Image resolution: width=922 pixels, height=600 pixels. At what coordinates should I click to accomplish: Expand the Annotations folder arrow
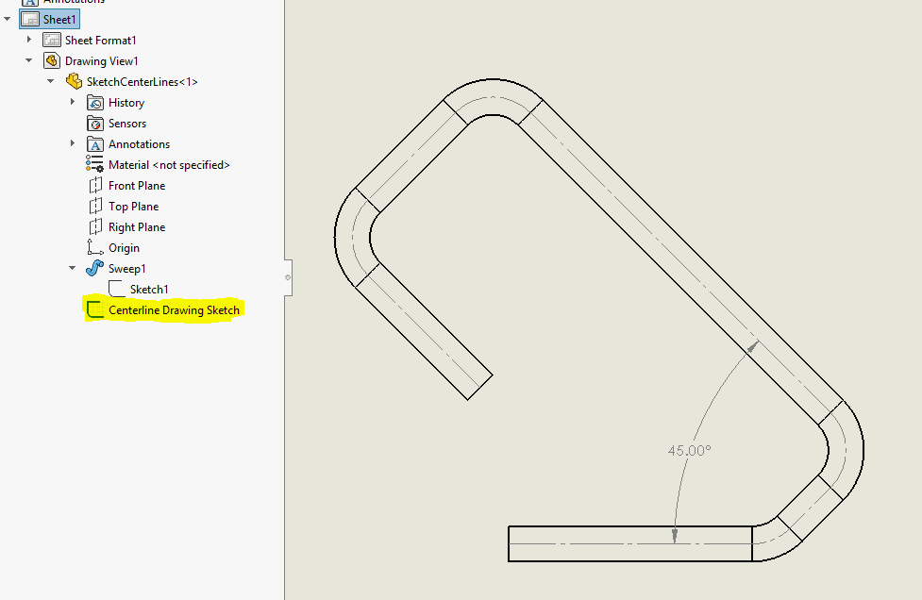(73, 143)
